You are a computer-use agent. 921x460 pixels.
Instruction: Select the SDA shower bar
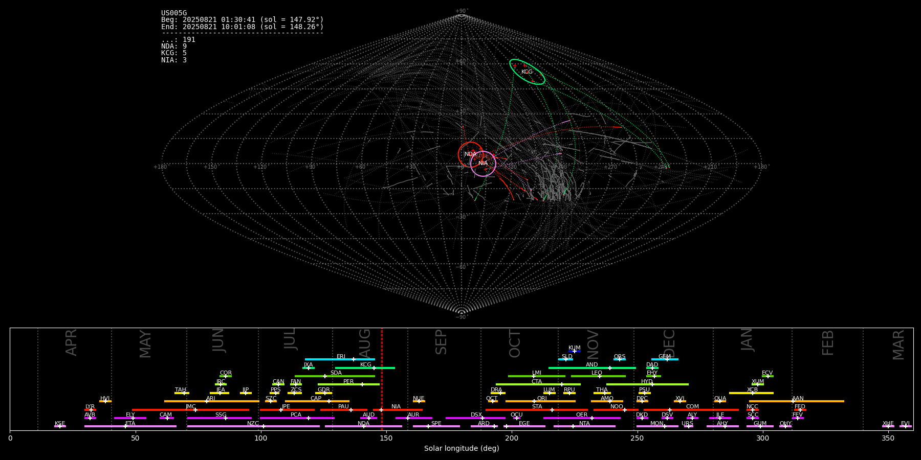coord(335,376)
